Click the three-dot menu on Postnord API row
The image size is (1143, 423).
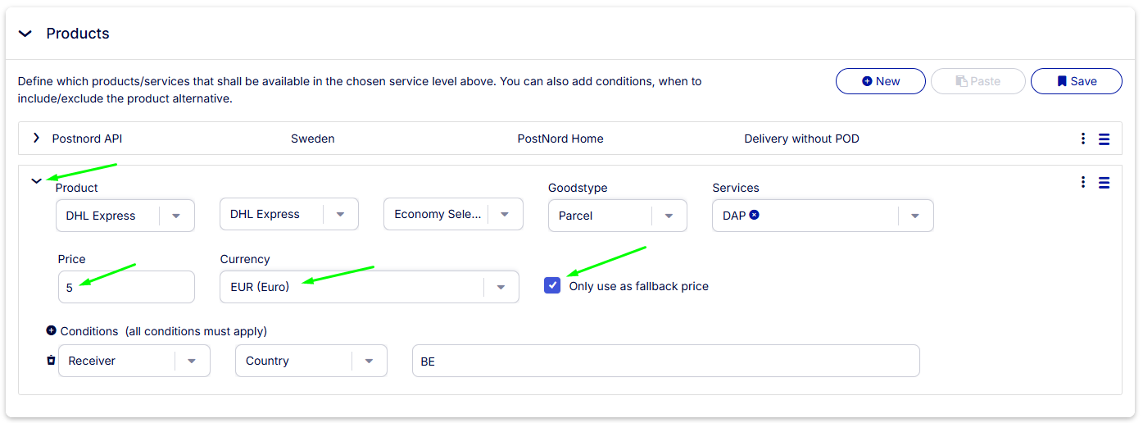click(x=1083, y=139)
